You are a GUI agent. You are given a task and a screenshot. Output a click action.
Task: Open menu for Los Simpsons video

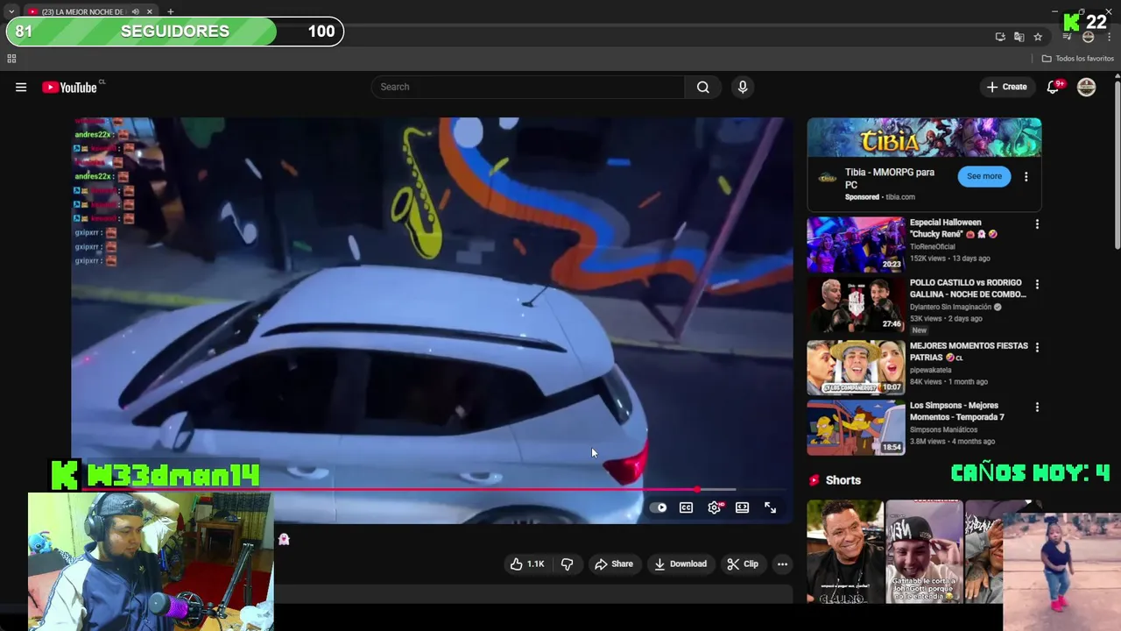pyautogui.click(x=1037, y=408)
